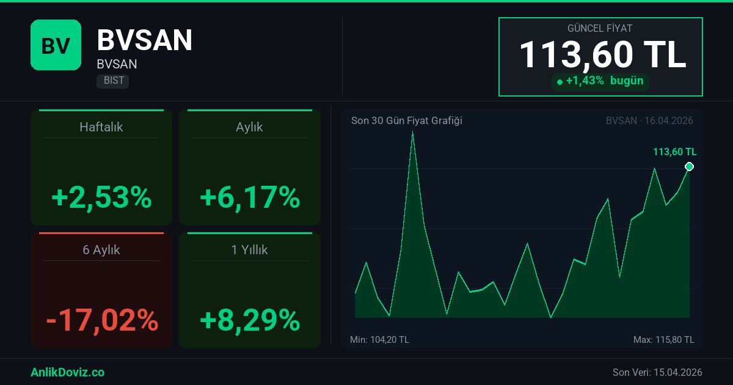This screenshot has height=385, width=733.
Task: Click the +1,43% bugün change badge
Action: click(x=600, y=81)
